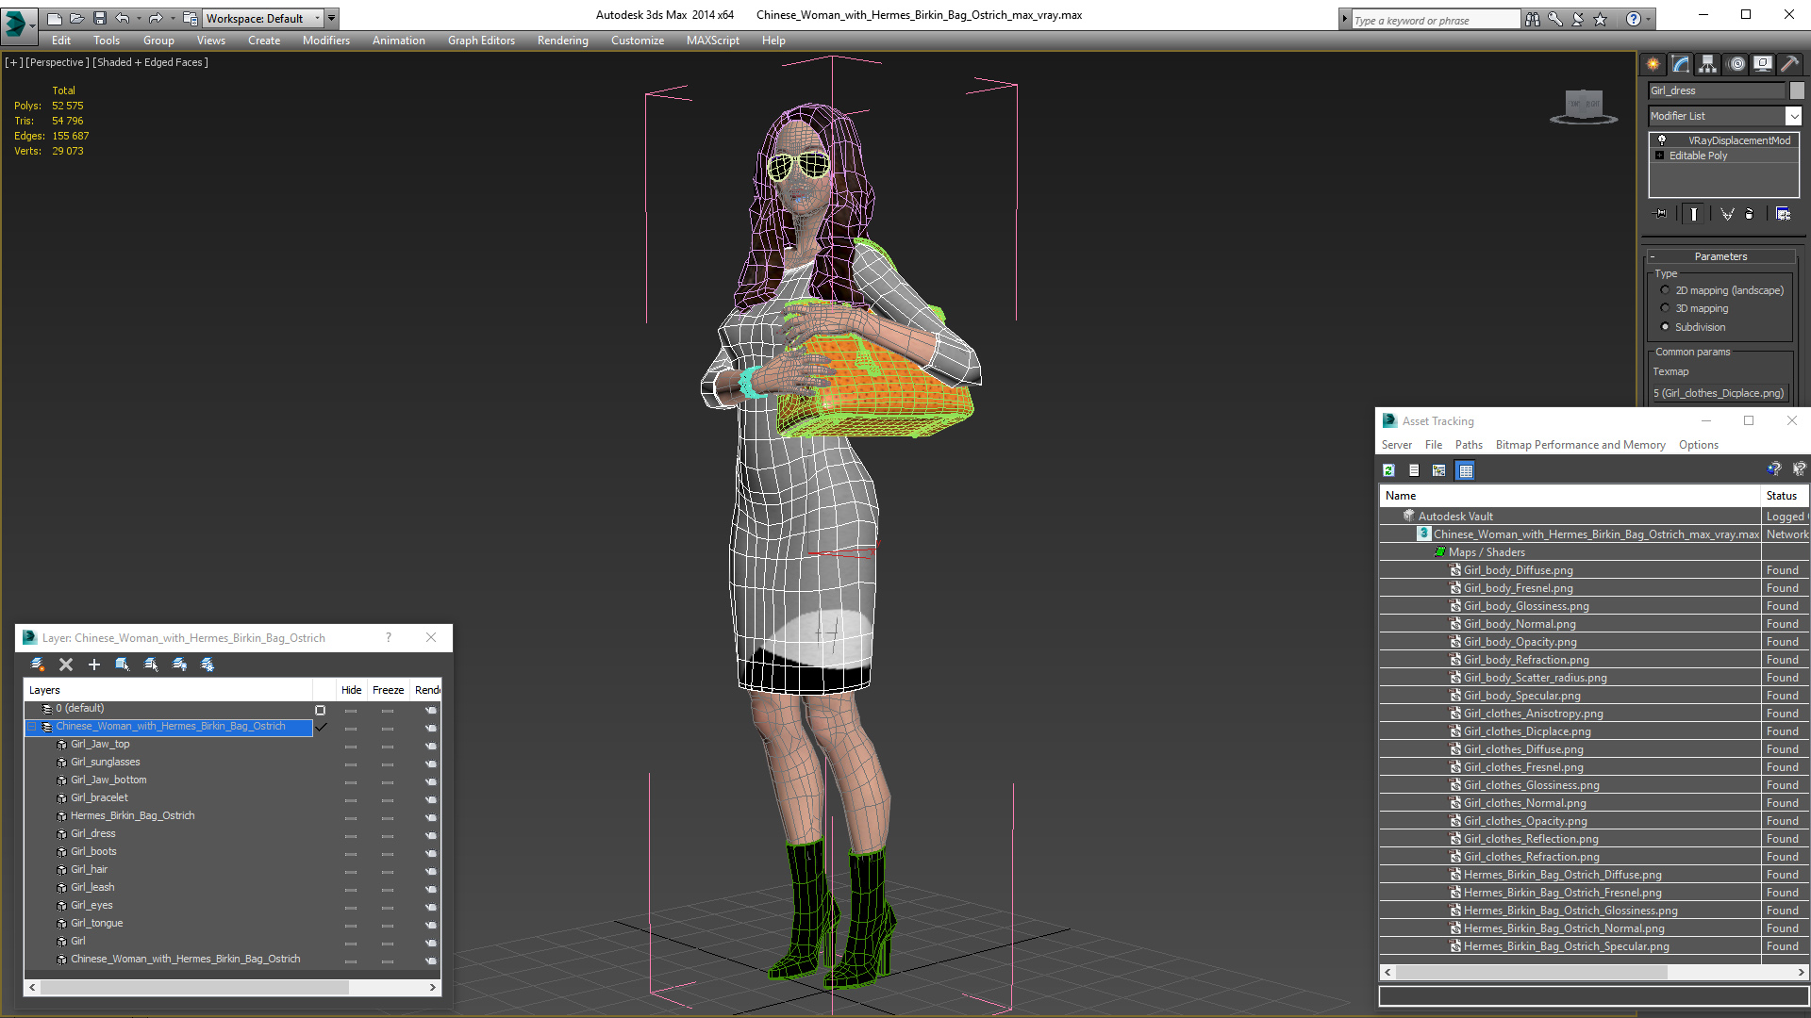
Task: Toggle current layer checkbox for 0 (default)
Action: coord(321,709)
